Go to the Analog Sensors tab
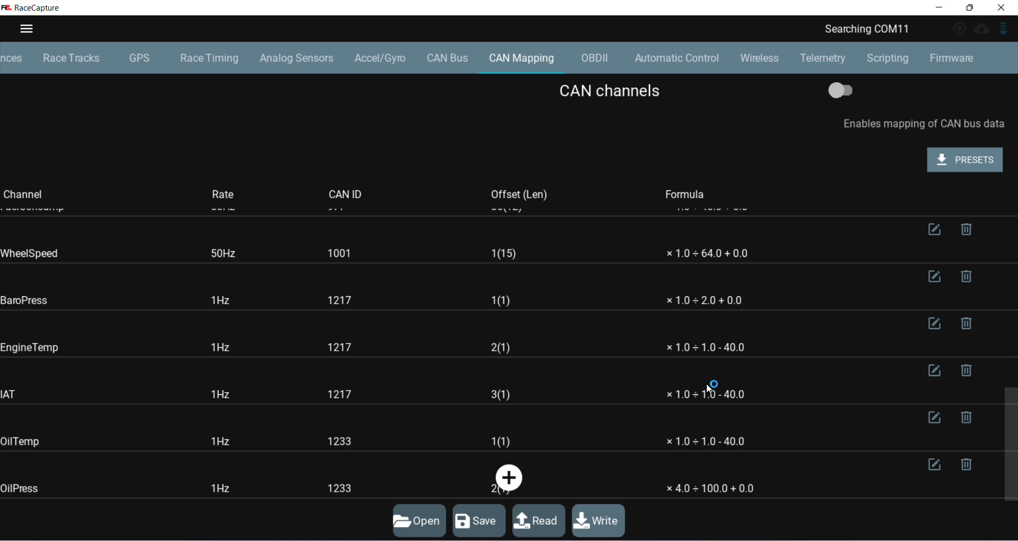This screenshot has width=1018, height=541. coord(296,58)
